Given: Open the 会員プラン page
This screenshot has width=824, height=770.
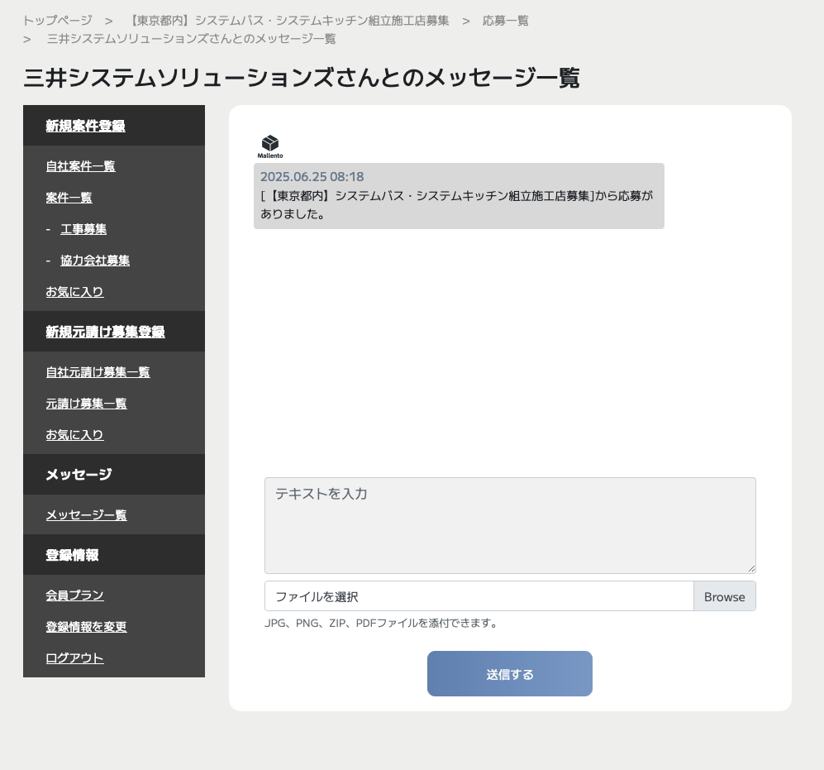Looking at the screenshot, I should pyautogui.click(x=74, y=595).
